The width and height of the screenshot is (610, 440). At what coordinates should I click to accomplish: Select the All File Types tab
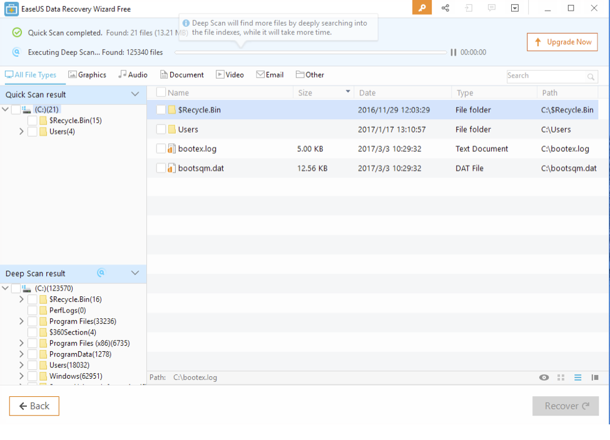click(31, 75)
